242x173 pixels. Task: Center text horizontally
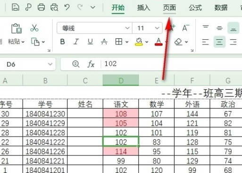click(x=219, y=42)
